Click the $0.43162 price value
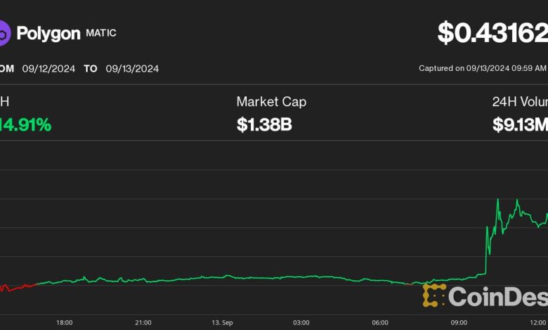Image resolution: width=548 pixels, height=330 pixels. (x=492, y=32)
